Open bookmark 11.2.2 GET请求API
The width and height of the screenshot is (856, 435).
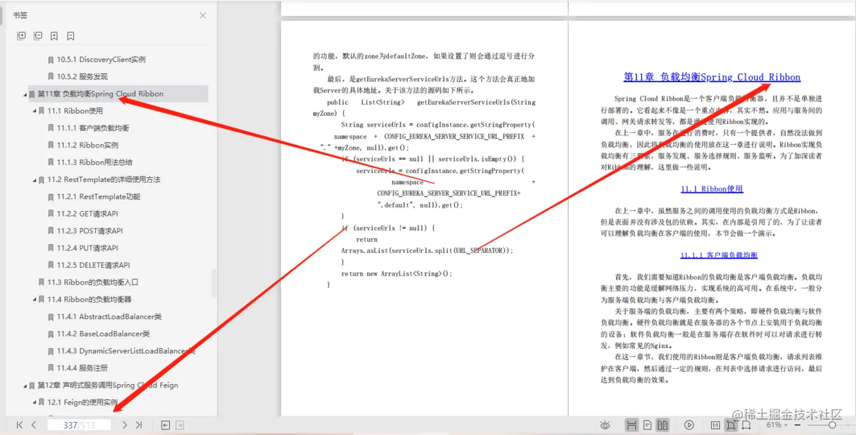pos(88,214)
